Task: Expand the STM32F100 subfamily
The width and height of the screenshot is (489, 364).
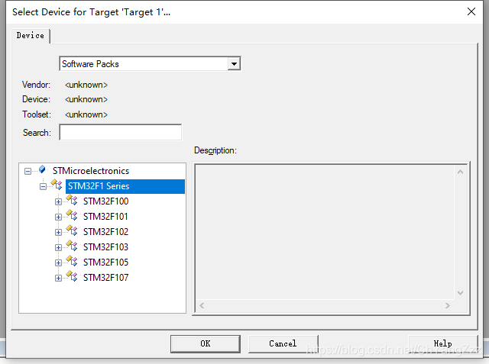Action: [58, 201]
